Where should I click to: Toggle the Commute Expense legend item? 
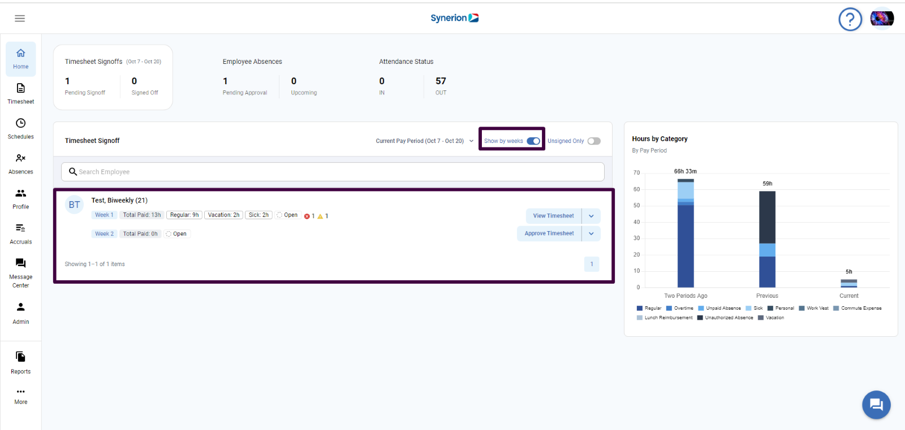point(857,309)
